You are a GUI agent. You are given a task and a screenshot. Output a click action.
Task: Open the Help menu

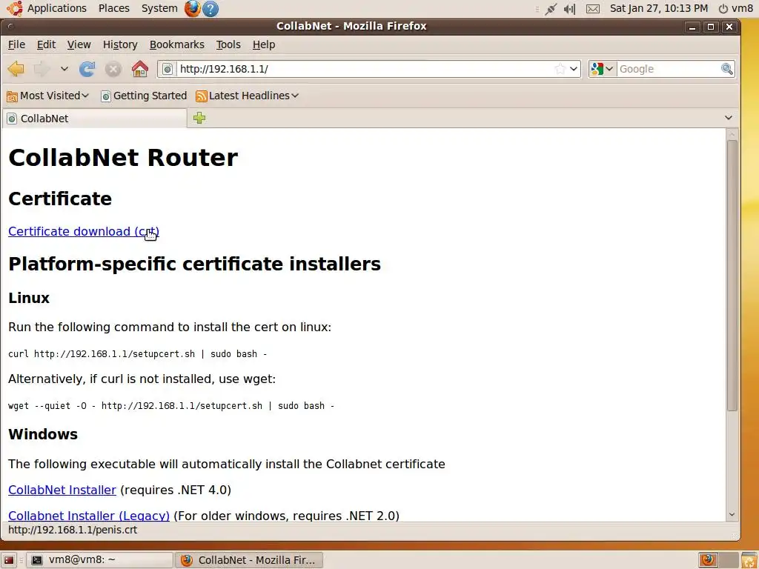point(264,44)
